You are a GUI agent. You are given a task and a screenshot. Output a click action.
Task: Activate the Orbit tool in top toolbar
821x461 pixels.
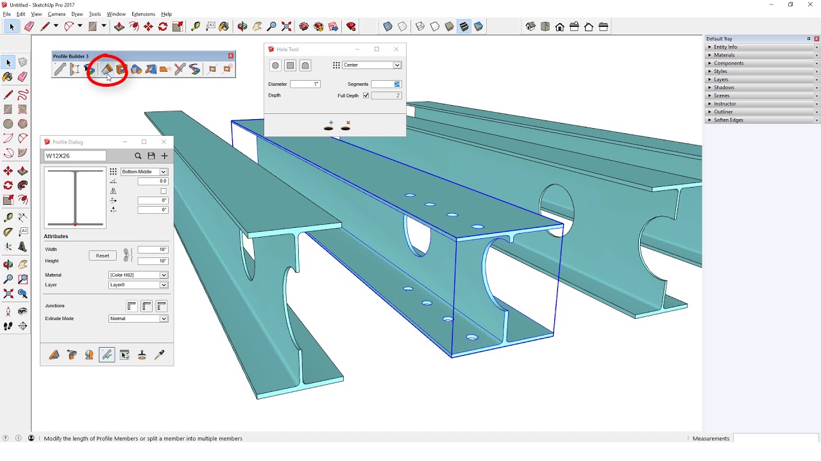[242, 26]
